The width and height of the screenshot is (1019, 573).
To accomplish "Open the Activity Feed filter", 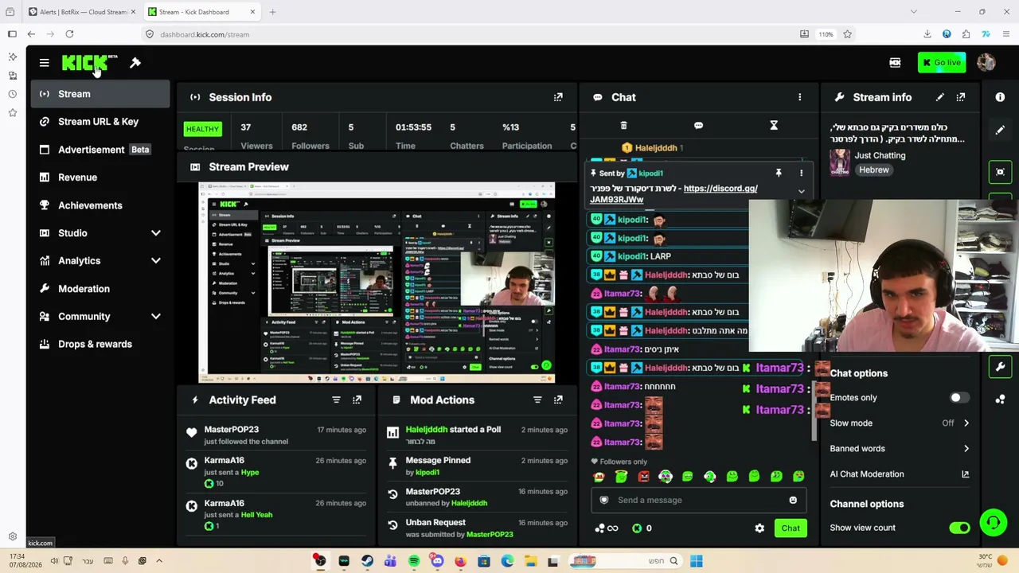I will tap(336, 400).
